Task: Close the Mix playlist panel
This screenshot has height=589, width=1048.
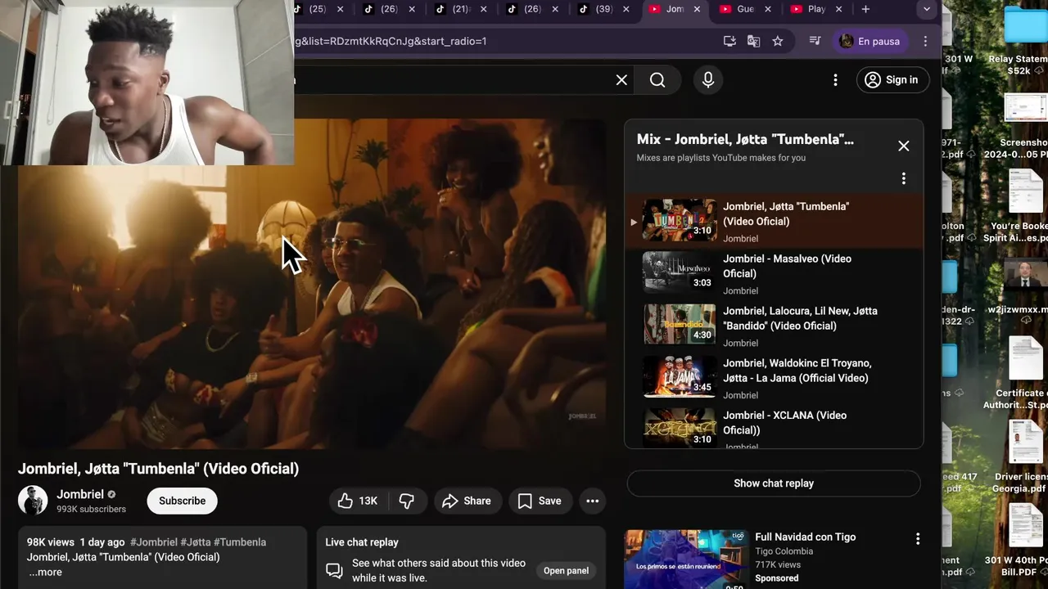Action: pyautogui.click(x=903, y=146)
